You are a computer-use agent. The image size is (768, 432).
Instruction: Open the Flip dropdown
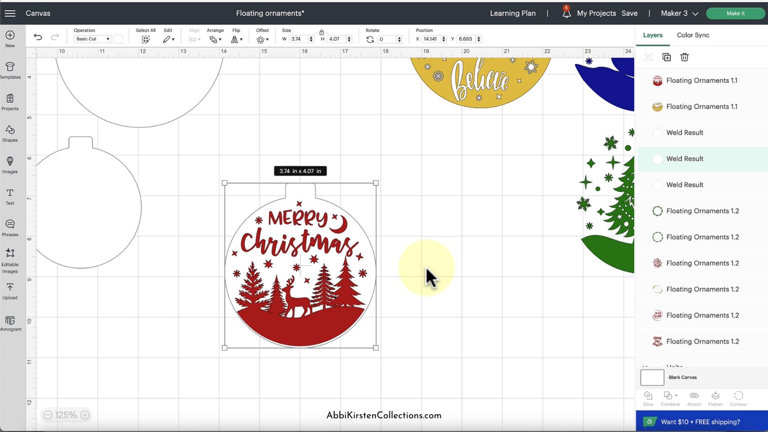236,40
